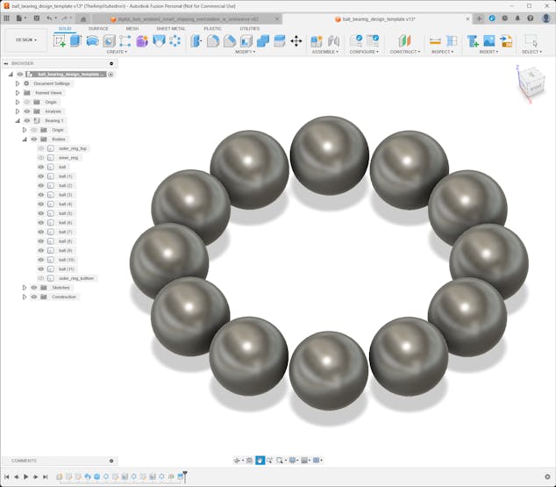
Task: Click the ViewCube in the viewport
Action: click(x=531, y=81)
